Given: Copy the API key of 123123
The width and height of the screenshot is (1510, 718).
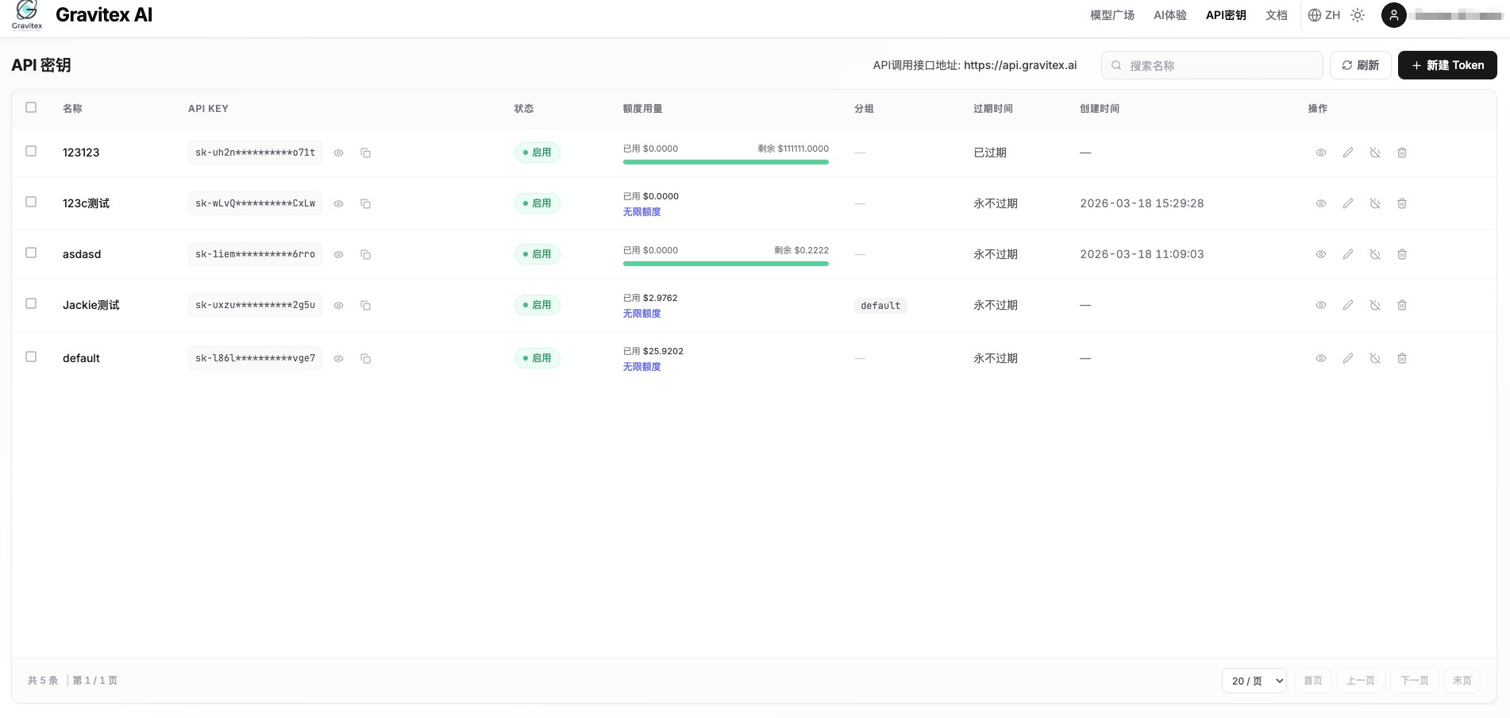Looking at the screenshot, I should pos(365,152).
